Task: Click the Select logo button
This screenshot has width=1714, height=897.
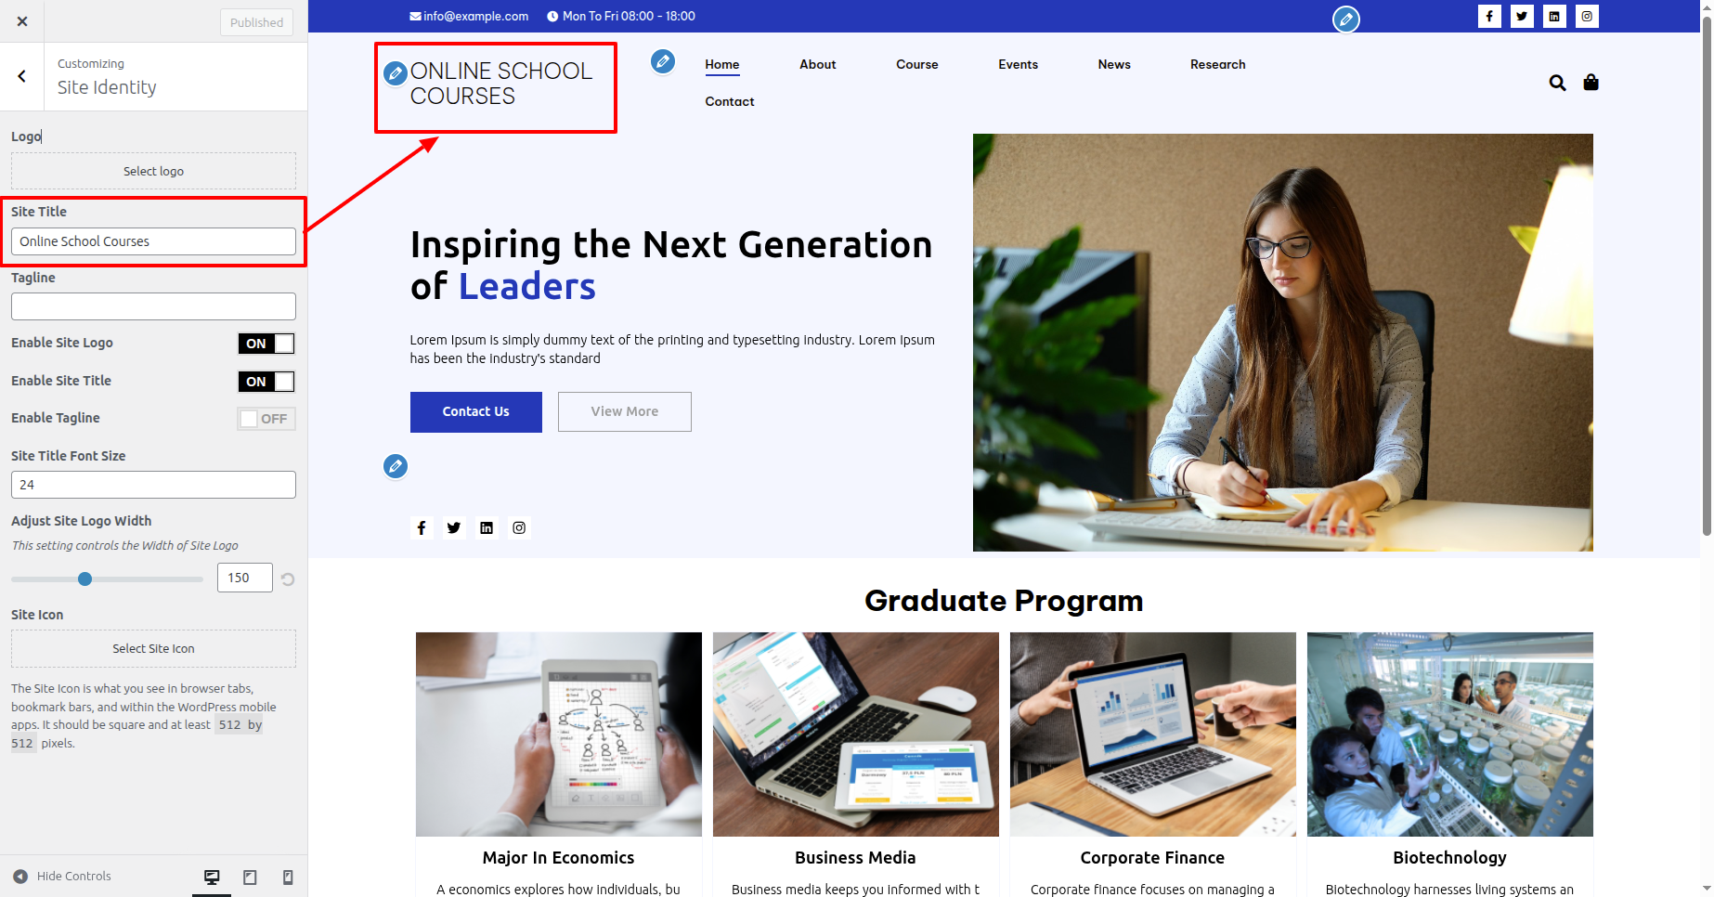Action: [153, 171]
